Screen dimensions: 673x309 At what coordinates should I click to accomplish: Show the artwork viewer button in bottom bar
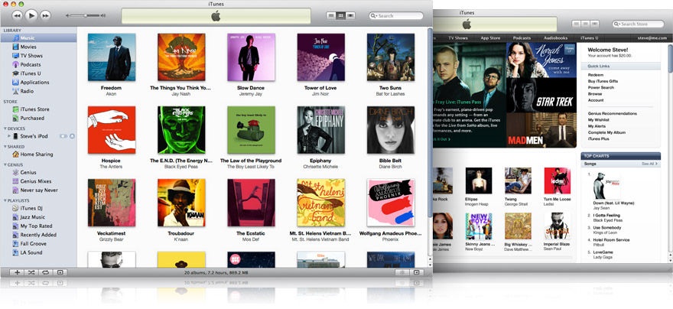(x=60, y=272)
